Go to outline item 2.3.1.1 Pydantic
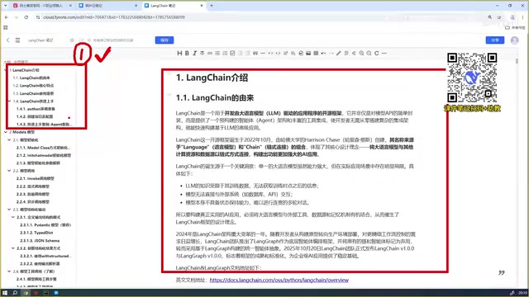This screenshot has height=297, width=529. point(45,225)
